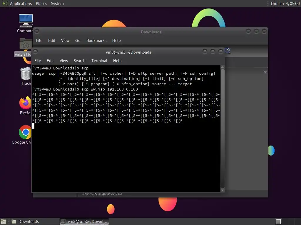Open Places menu in top panel
The image size is (301, 225).
point(41,4)
